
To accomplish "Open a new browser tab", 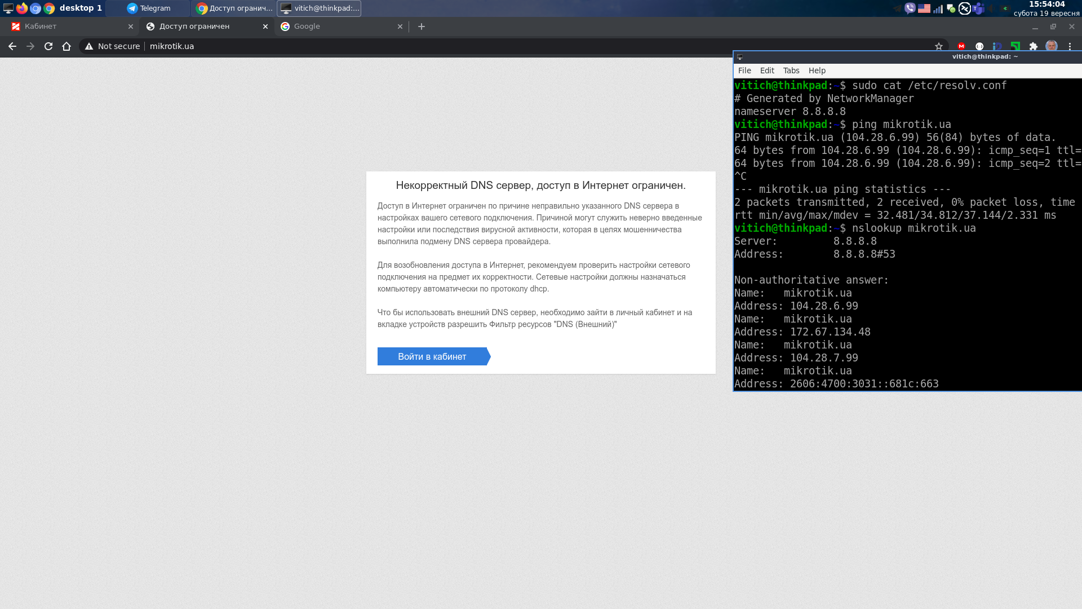I will tap(422, 27).
